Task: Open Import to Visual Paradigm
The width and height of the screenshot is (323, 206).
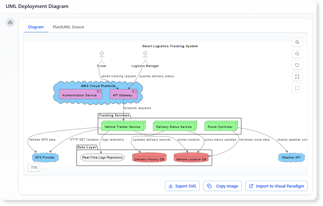Action: (x=276, y=186)
